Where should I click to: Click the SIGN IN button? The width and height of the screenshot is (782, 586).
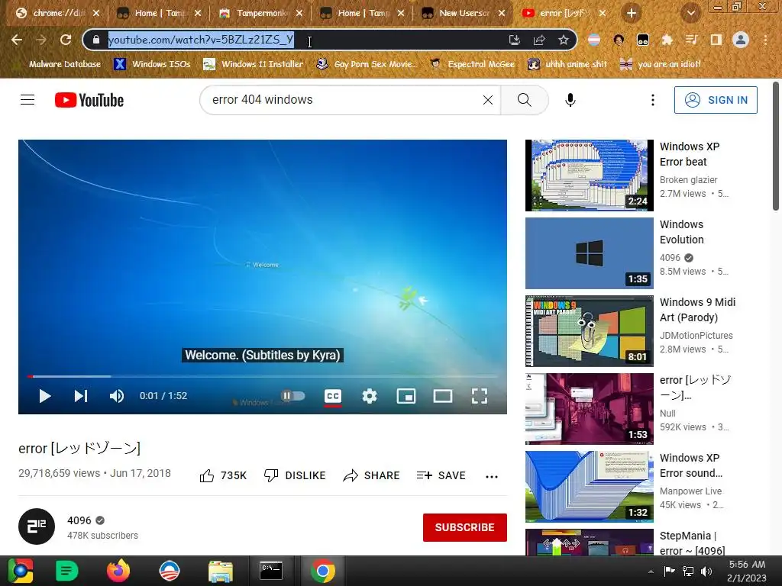716,100
